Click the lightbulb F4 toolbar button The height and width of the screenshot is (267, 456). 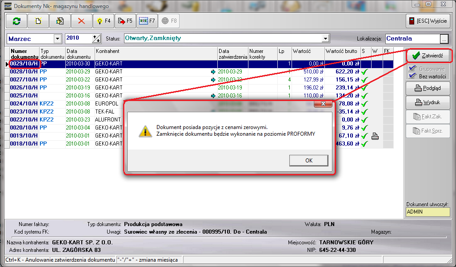point(104,21)
